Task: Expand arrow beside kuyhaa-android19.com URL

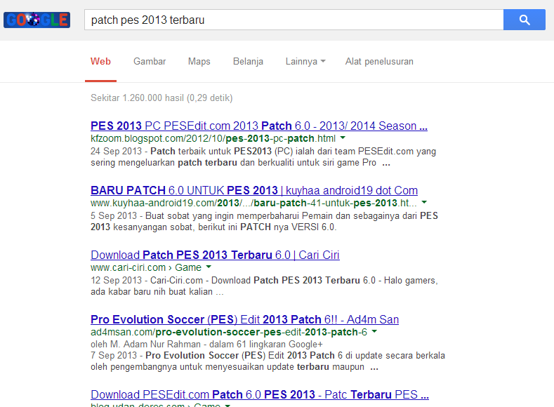Action: point(413,203)
